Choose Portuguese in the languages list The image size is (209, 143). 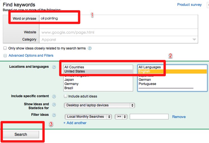coord(147,84)
